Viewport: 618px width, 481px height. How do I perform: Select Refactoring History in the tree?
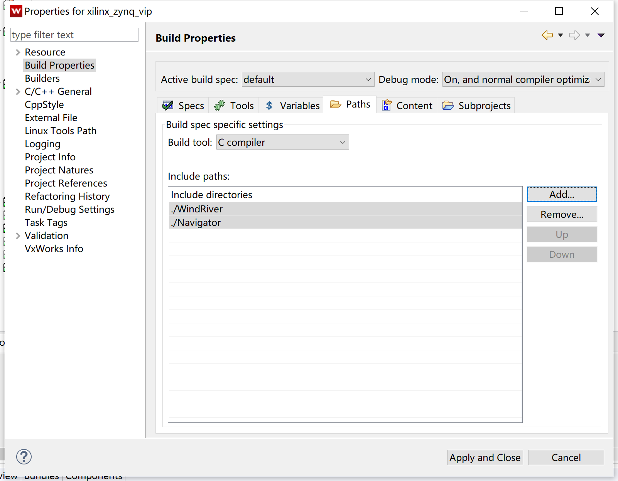(x=67, y=197)
